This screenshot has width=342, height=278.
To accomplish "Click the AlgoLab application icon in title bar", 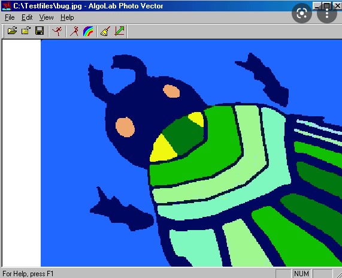I will pos(7,6).
